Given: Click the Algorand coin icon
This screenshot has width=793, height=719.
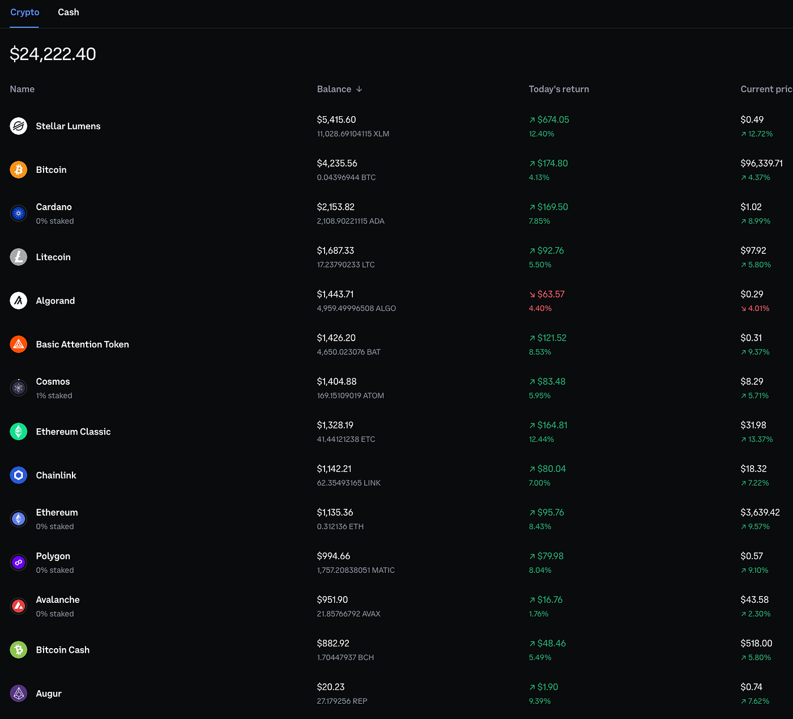Looking at the screenshot, I should (x=19, y=300).
